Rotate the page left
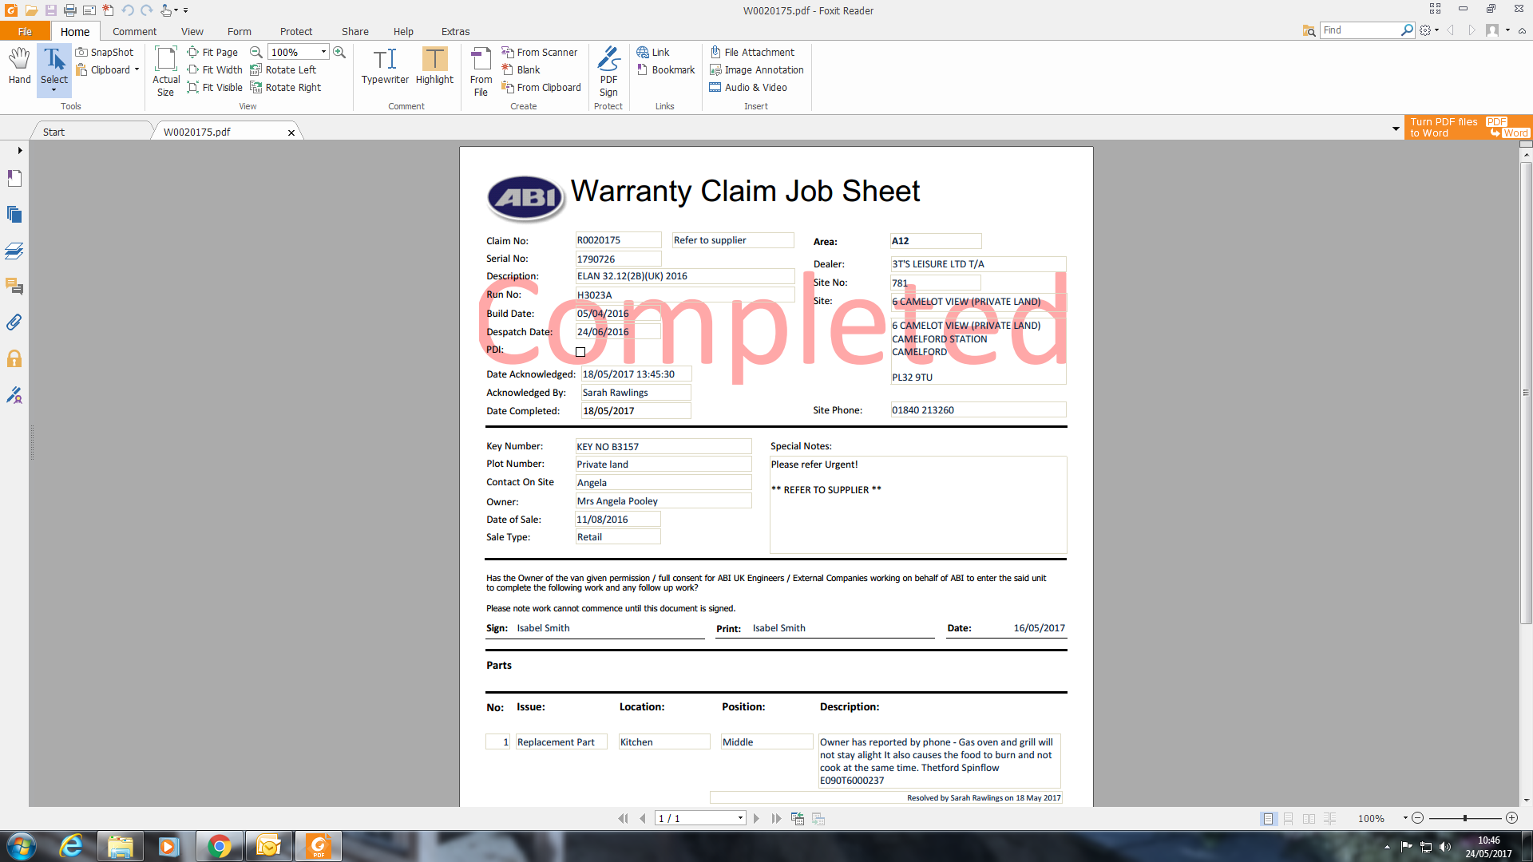Viewport: 1533px width, 862px height. click(283, 69)
